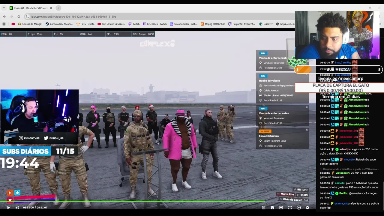384x216 pixels.
Task: Open a new browser tab
Action: tap(58, 8)
